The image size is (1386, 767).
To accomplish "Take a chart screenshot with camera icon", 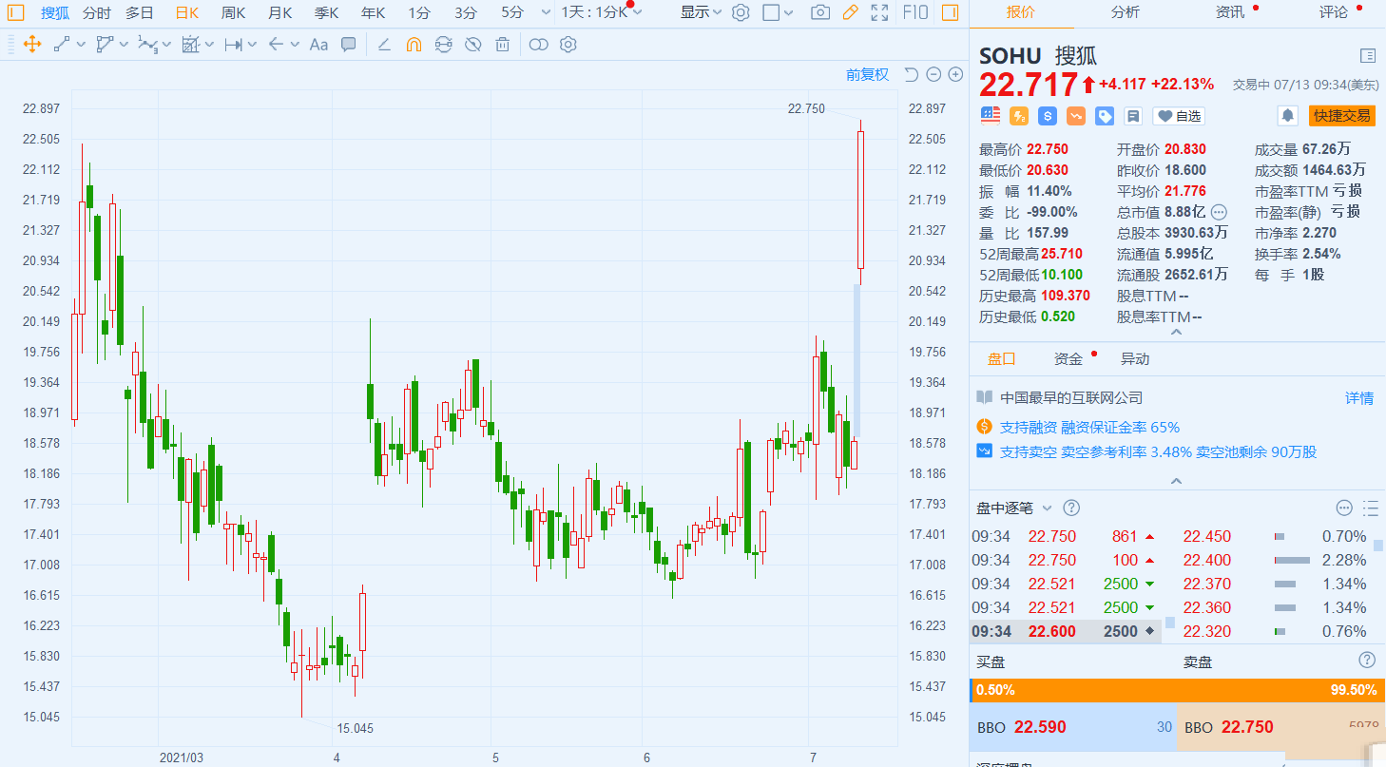I will click(x=820, y=12).
